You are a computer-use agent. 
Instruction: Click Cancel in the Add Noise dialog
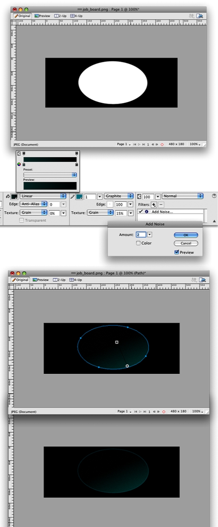pos(186,243)
